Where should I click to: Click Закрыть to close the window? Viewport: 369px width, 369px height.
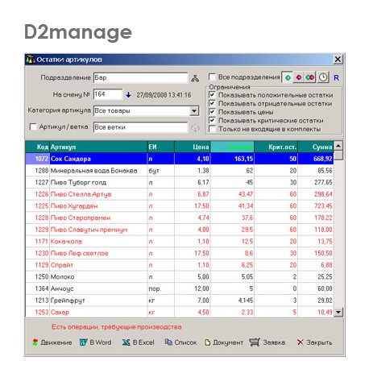click(x=314, y=342)
